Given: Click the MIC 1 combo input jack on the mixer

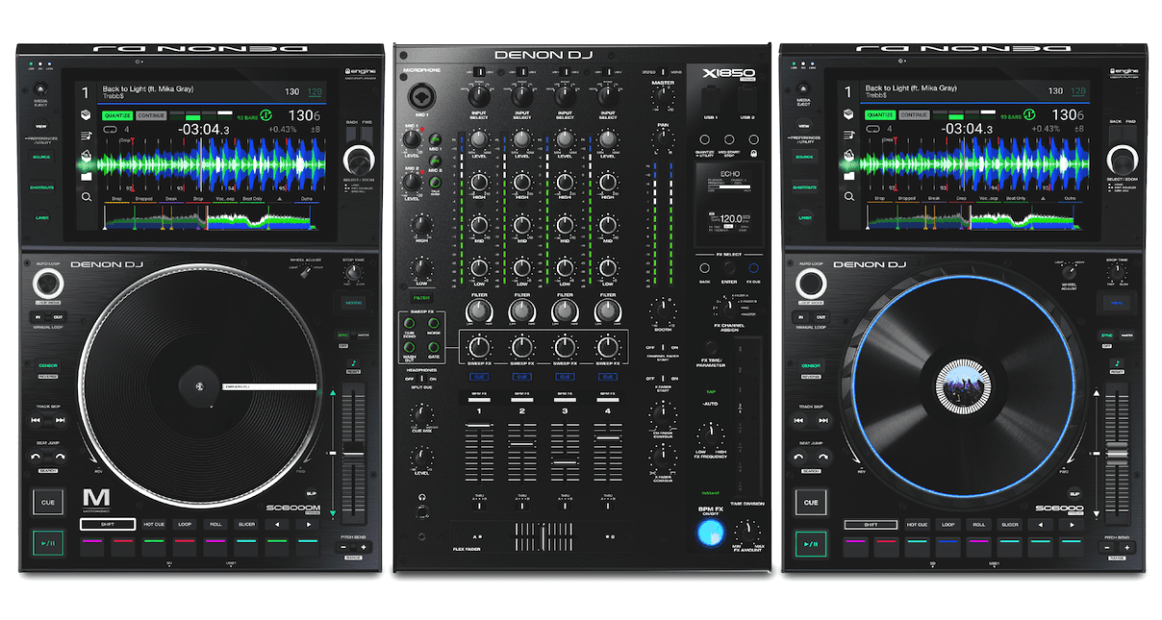Looking at the screenshot, I should tap(421, 98).
